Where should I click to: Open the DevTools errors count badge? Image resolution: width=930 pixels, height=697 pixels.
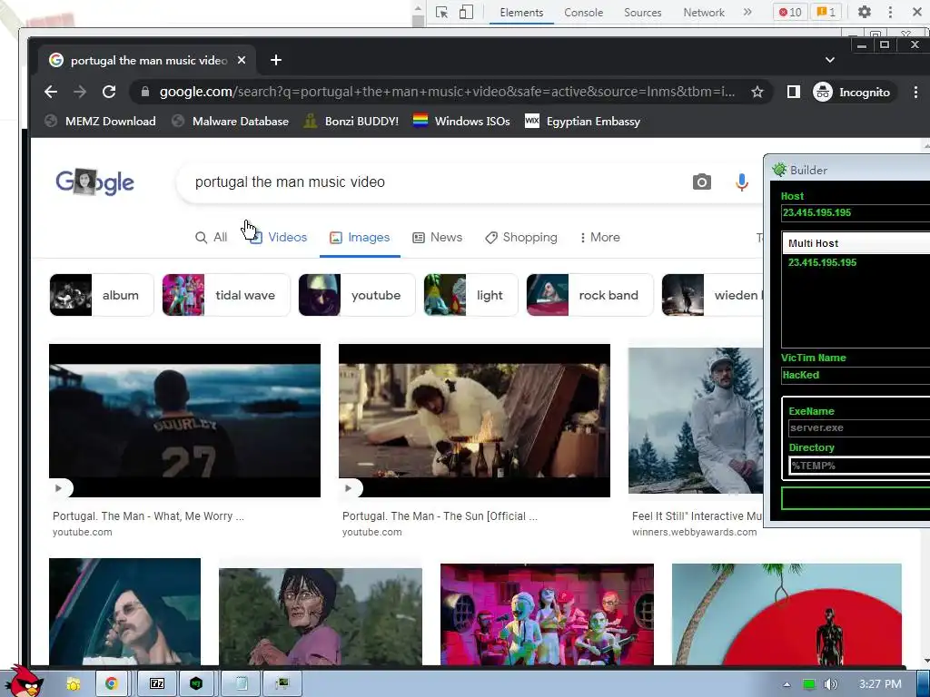coord(790,12)
